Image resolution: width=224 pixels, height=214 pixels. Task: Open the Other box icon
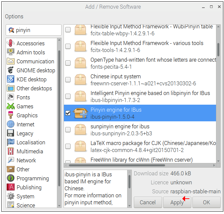coord(11,169)
